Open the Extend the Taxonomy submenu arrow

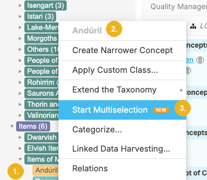(182, 90)
